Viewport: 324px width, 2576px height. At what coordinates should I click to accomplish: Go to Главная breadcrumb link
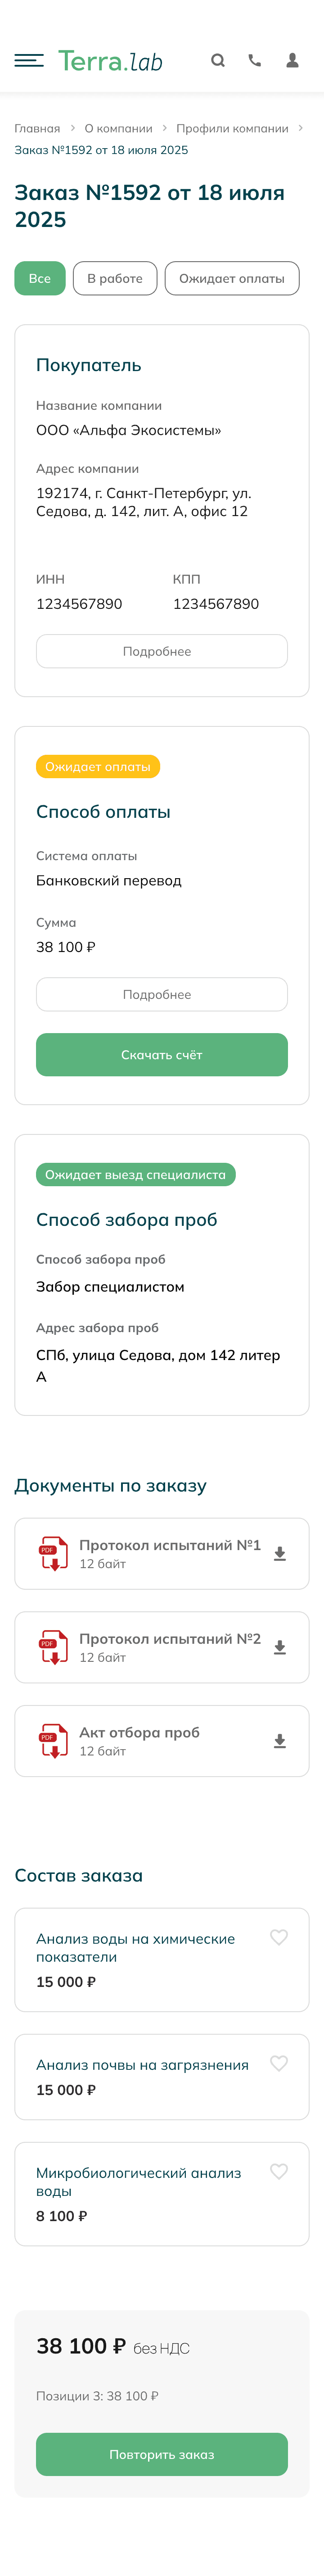tap(37, 128)
